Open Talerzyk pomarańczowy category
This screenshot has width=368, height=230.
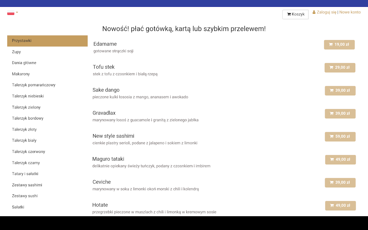[x=47, y=85]
